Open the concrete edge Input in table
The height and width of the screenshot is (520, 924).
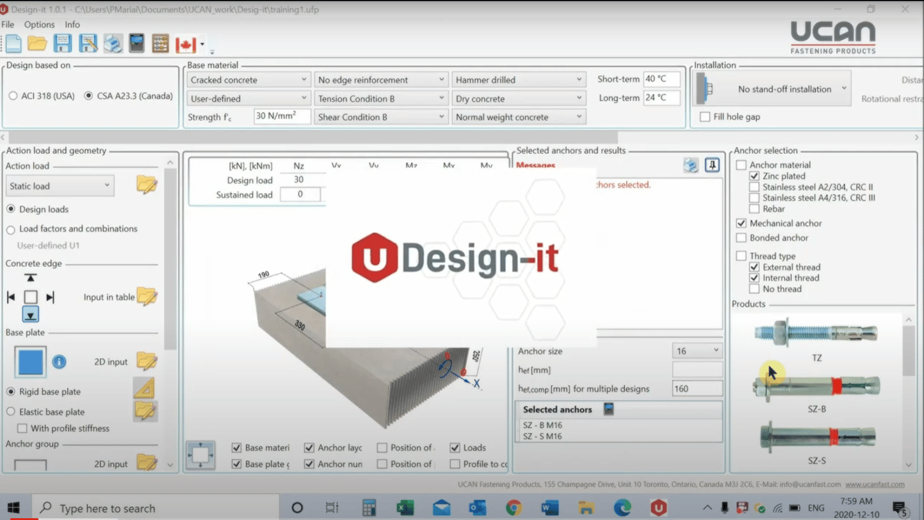point(146,296)
